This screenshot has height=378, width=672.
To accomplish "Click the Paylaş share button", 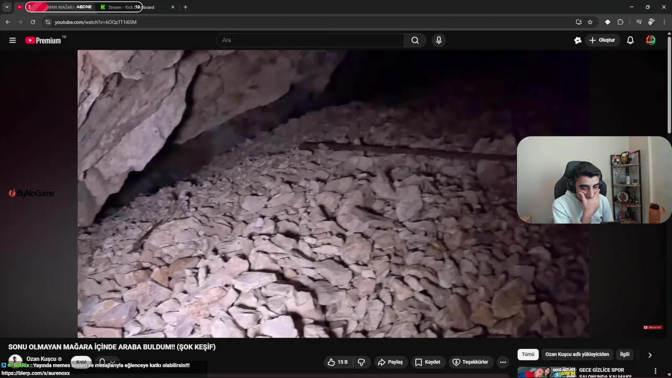I will coord(390,362).
